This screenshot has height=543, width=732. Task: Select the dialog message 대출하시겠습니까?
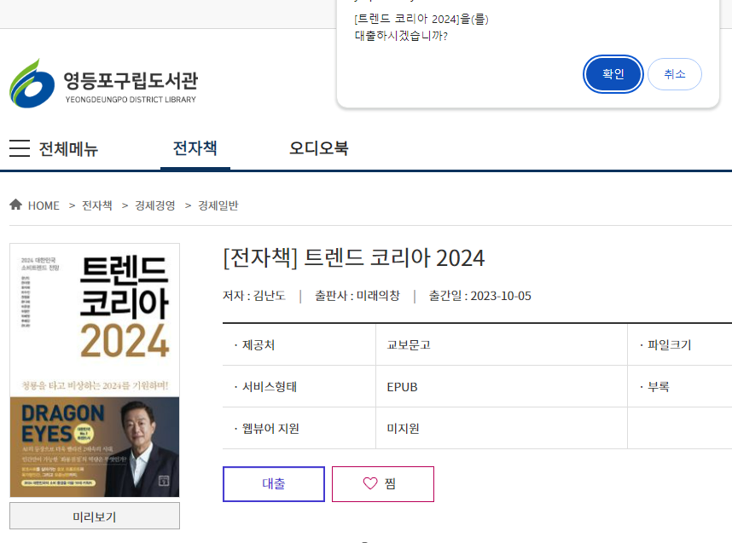click(x=401, y=36)
